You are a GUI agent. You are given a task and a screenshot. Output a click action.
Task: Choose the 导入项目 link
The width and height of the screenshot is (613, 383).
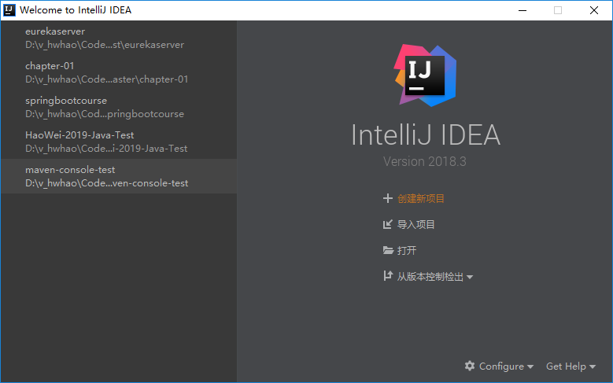tap(415, 225)
